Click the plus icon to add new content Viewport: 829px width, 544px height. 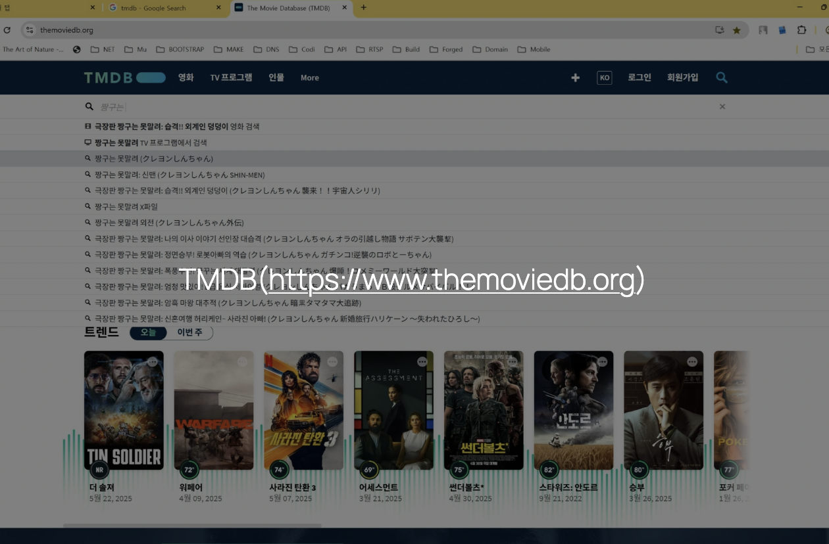tap(575, 78)
